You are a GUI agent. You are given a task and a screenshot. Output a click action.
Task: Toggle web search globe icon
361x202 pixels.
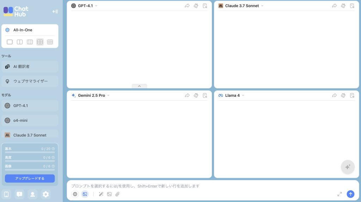[x=75, y=194]
